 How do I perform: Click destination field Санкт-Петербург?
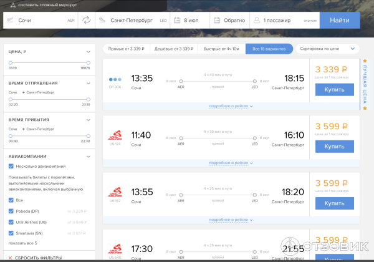(133, 21)
